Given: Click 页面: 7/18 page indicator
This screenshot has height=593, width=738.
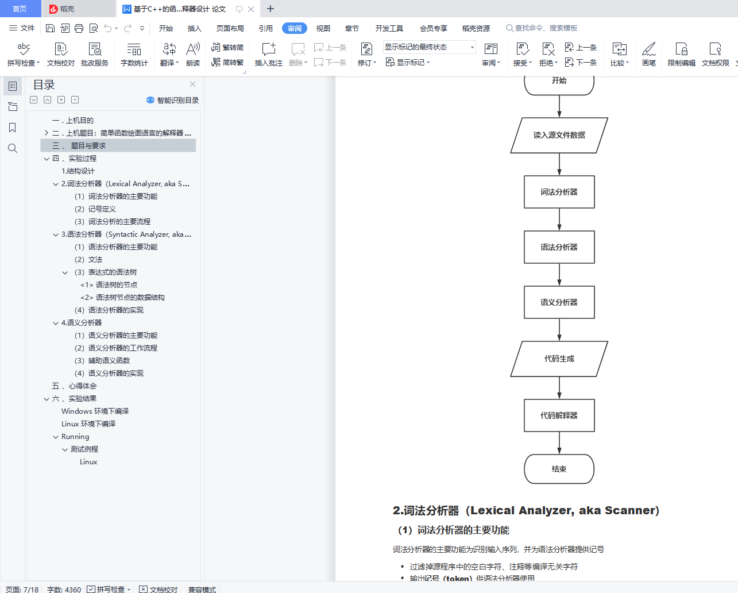Looking at the screenshot, I should [x=22, y=589].
